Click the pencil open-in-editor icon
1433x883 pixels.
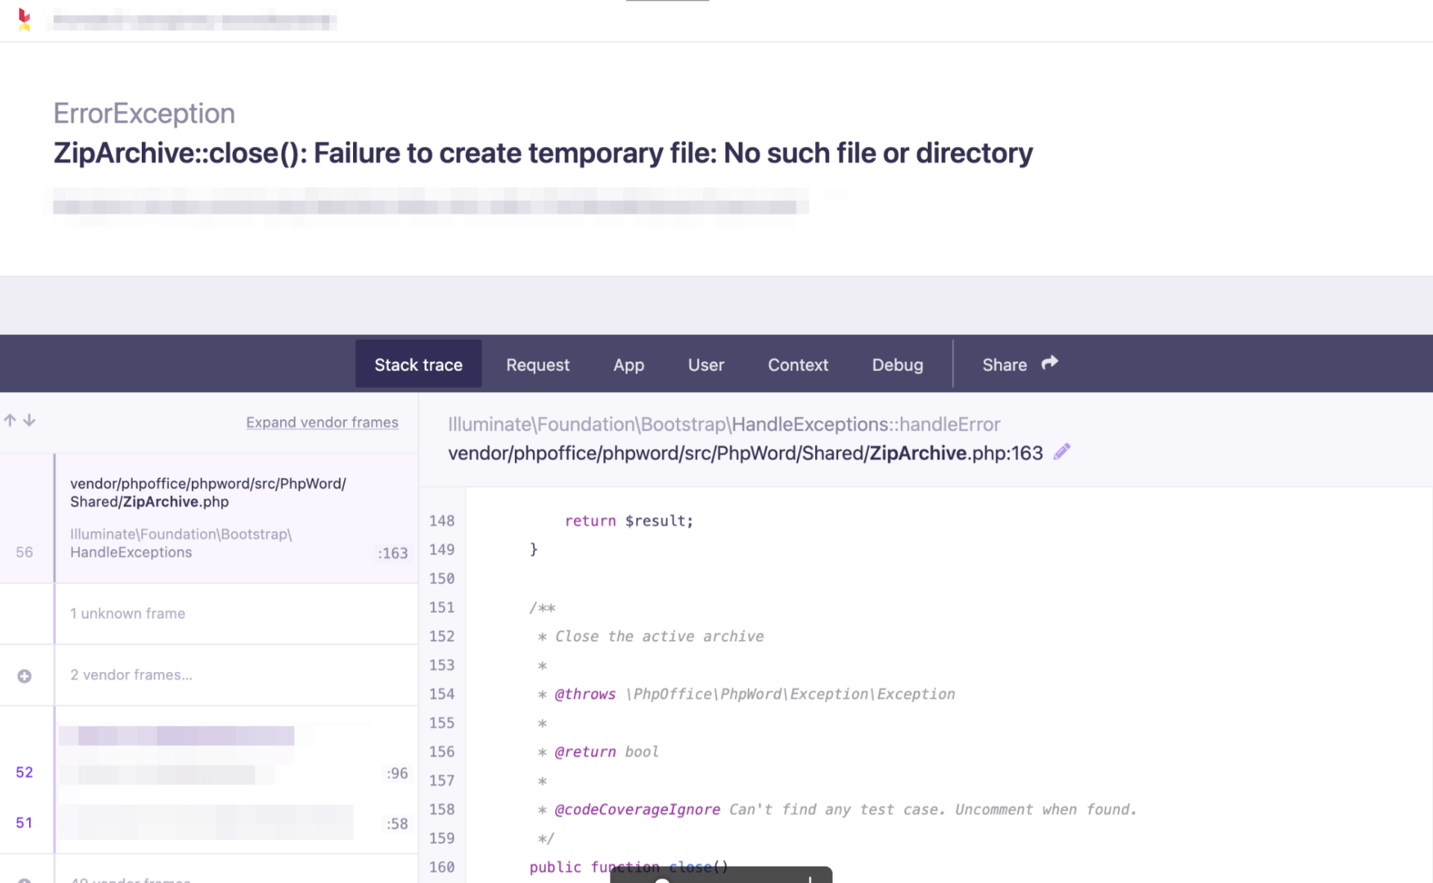click(x=1061, y=452)
